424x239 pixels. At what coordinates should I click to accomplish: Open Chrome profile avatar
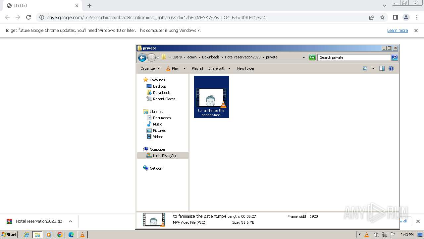pyautogui.click(x=406, y=17)
